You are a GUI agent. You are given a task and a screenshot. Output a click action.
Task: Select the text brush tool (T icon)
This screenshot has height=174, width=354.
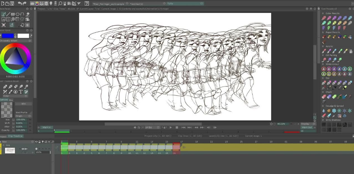[21, 92]
